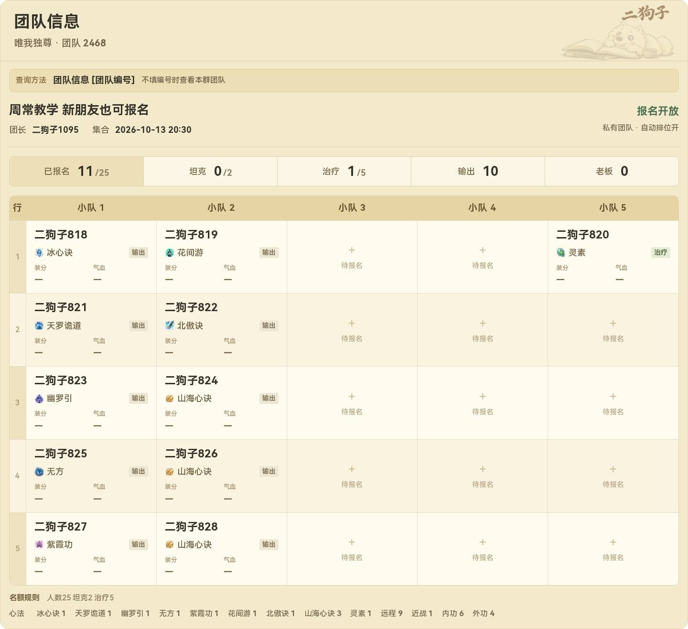688x629 pixels.
Task: Click team leader name 二狗子1095
Action: coord(55,130)
